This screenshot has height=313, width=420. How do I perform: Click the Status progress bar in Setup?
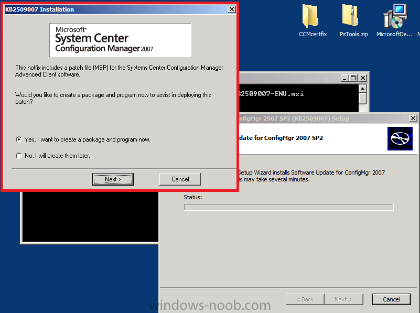click(288, 207)
